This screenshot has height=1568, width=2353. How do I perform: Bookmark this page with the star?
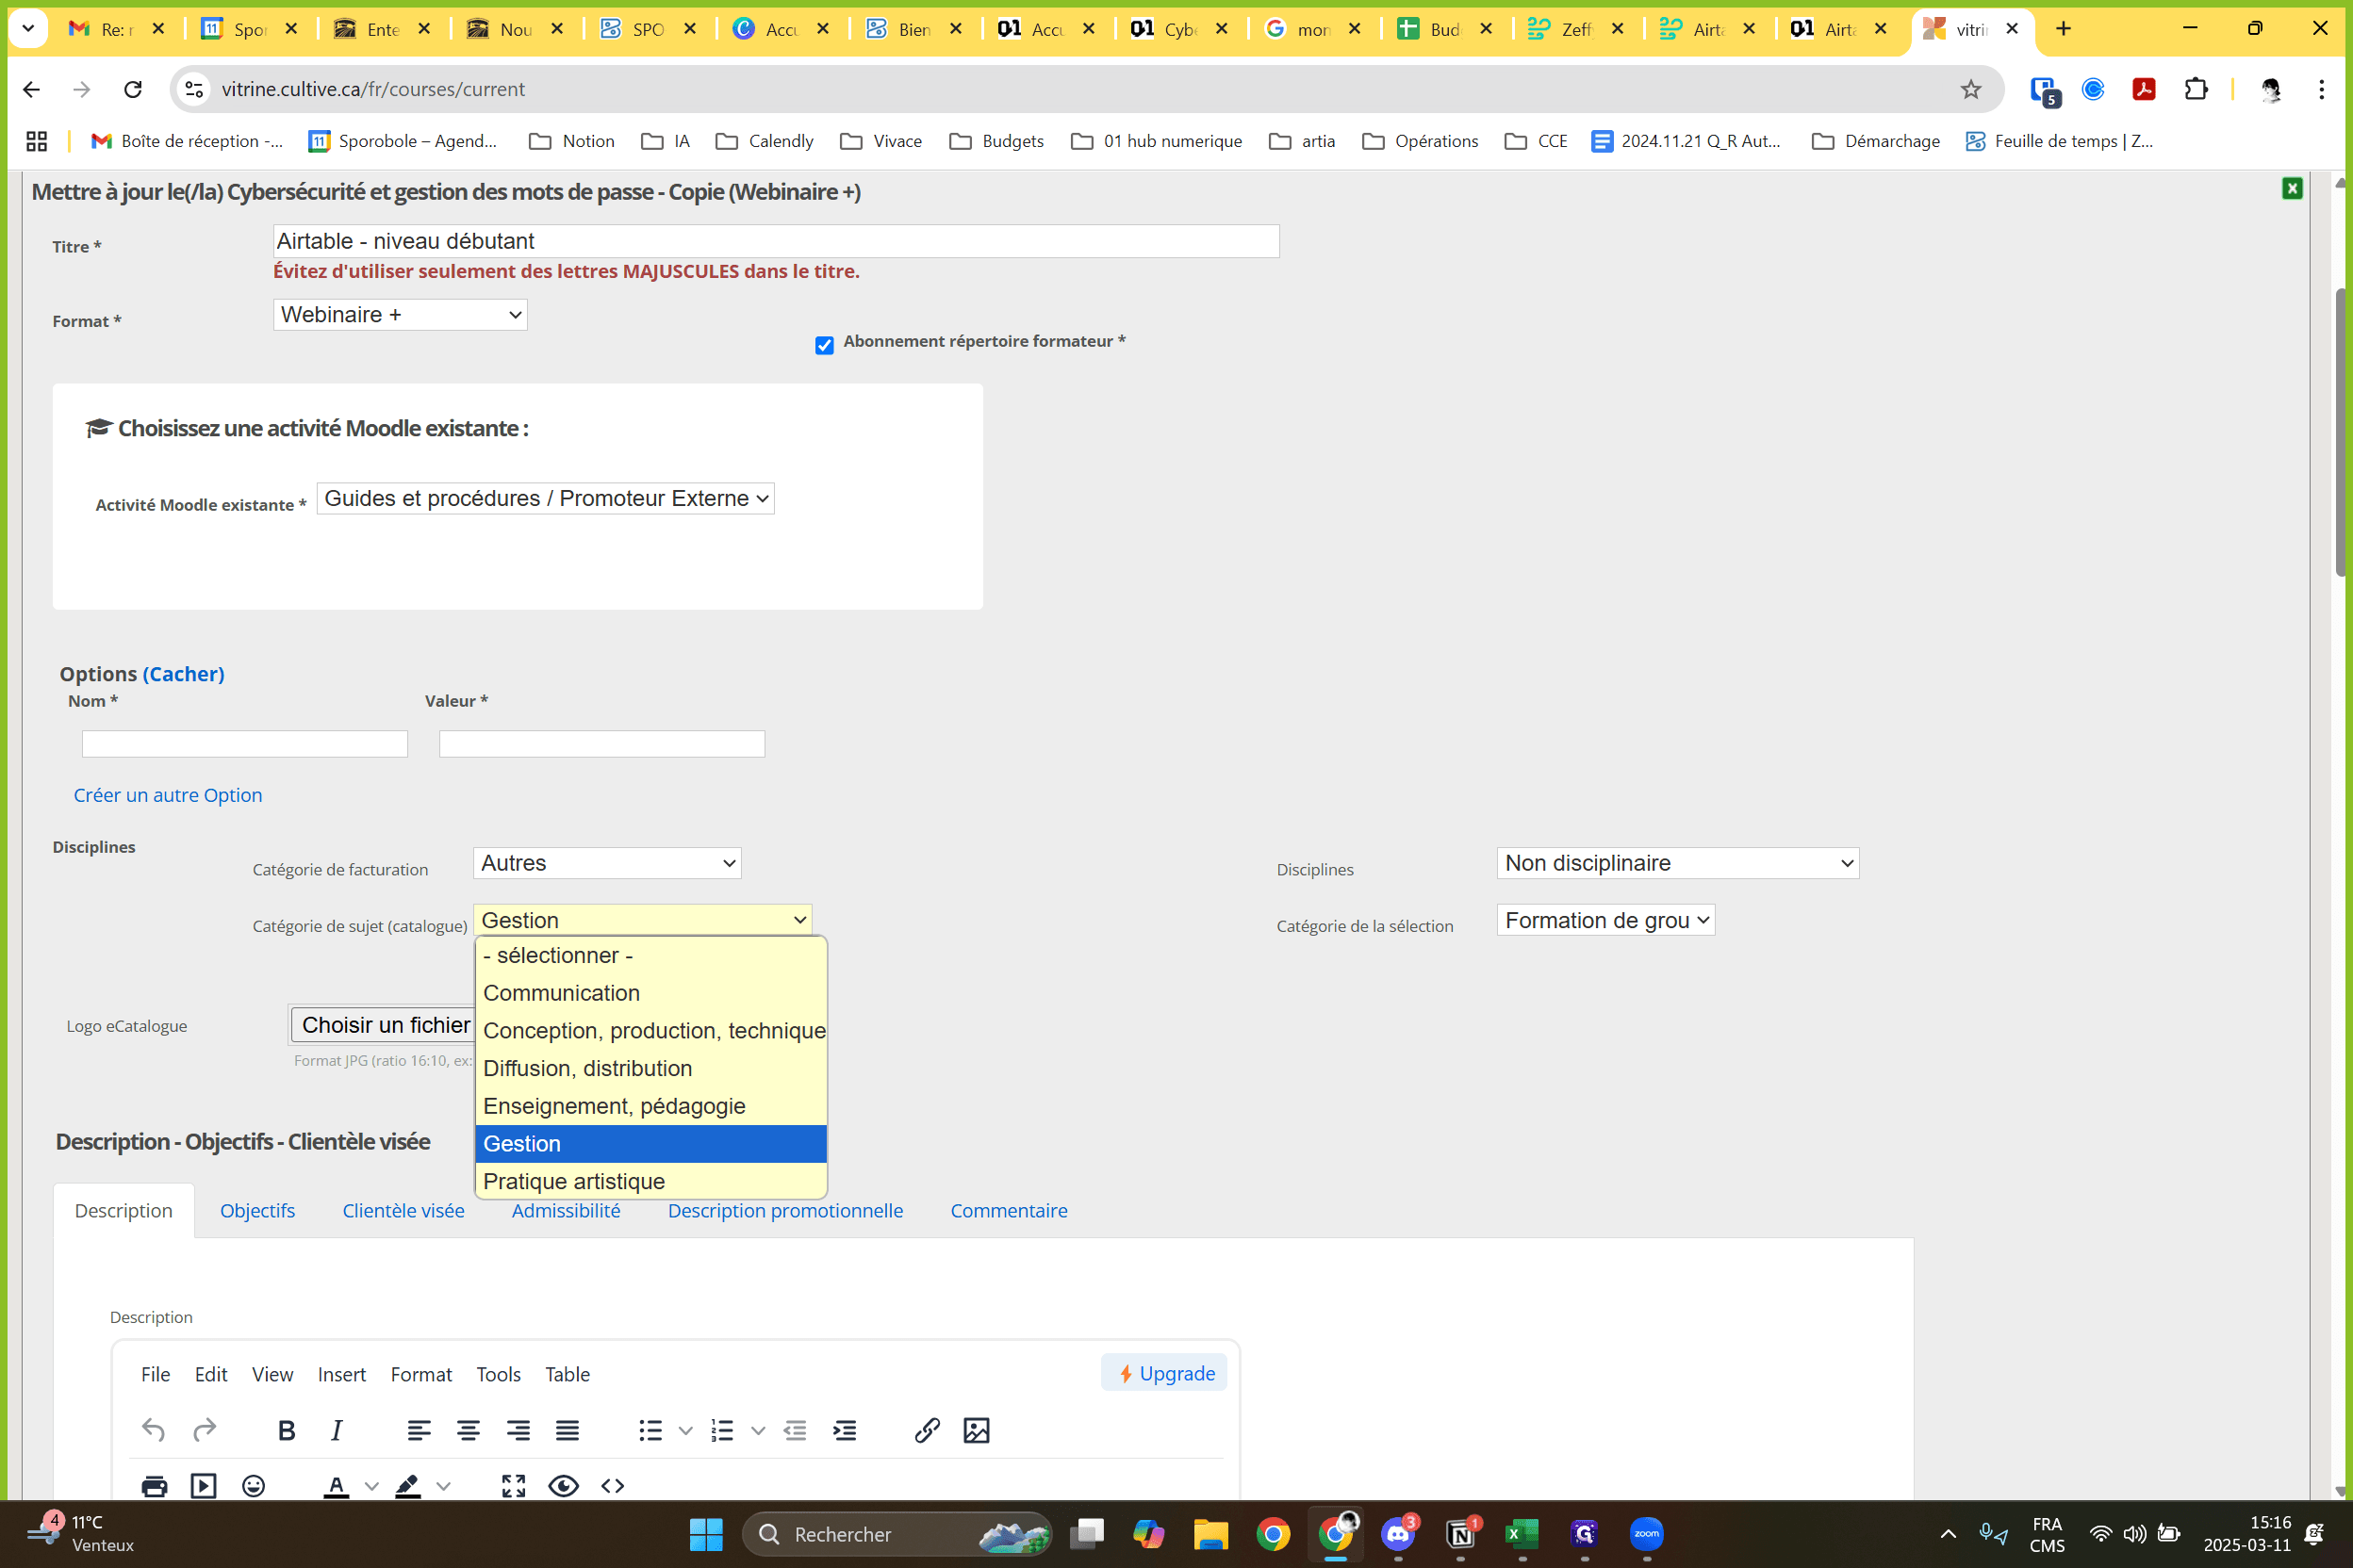click(1971, 89)
